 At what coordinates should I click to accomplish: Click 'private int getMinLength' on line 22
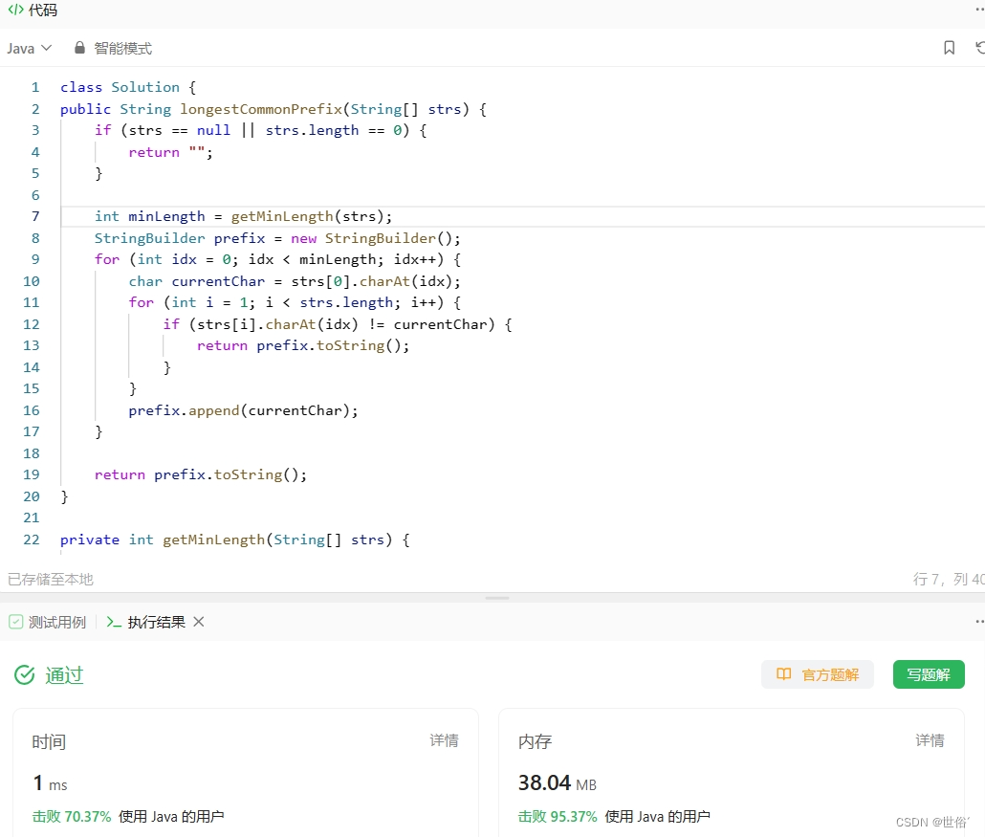coord(162,540)
